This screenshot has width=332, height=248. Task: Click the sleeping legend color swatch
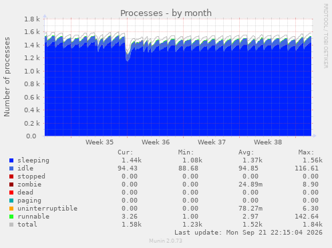click(x=11, y=160)
